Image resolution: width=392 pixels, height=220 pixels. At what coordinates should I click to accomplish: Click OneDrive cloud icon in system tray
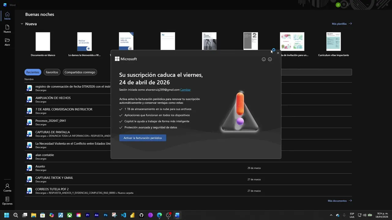(337, 215)
